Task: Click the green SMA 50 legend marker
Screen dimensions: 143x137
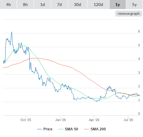Action: tap(61, 129)
